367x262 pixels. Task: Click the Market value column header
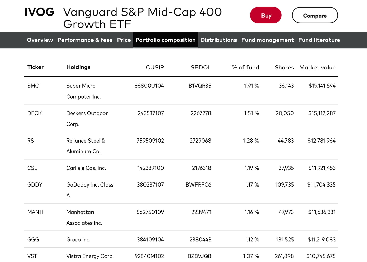tap(317, 67)
